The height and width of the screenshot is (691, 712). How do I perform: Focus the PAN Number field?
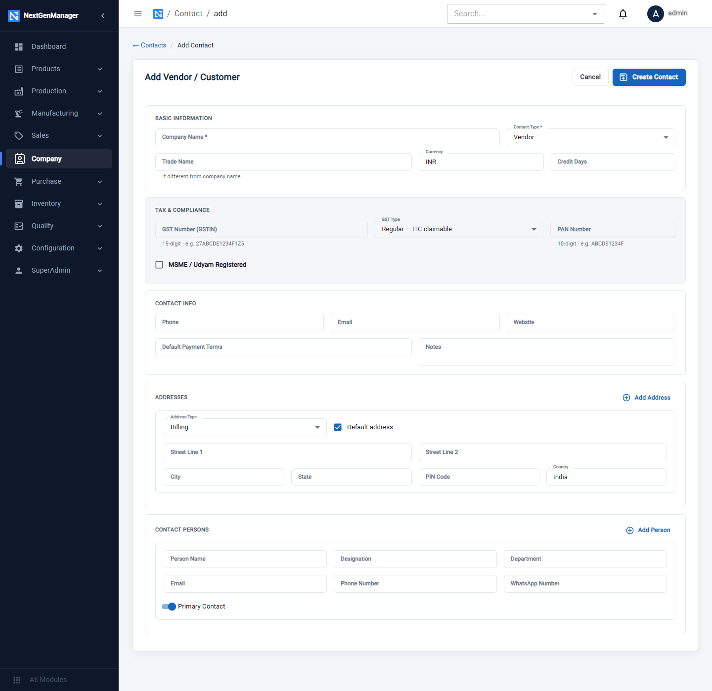coord(613,229)
